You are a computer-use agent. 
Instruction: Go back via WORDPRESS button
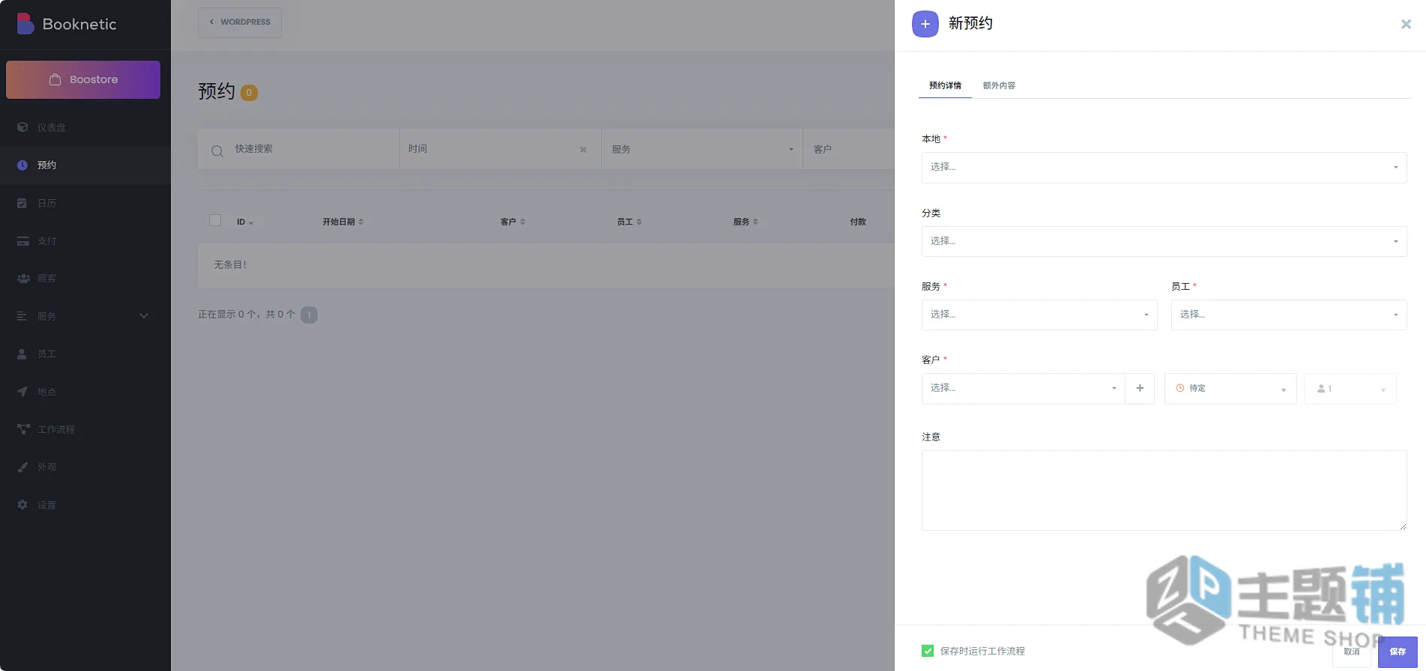240,22
